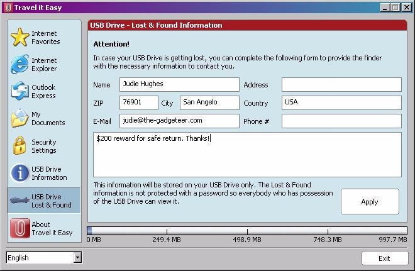Click the ZIP field showing 76901
The width and height of the screenshot is (415, 271).
[138, 102]
